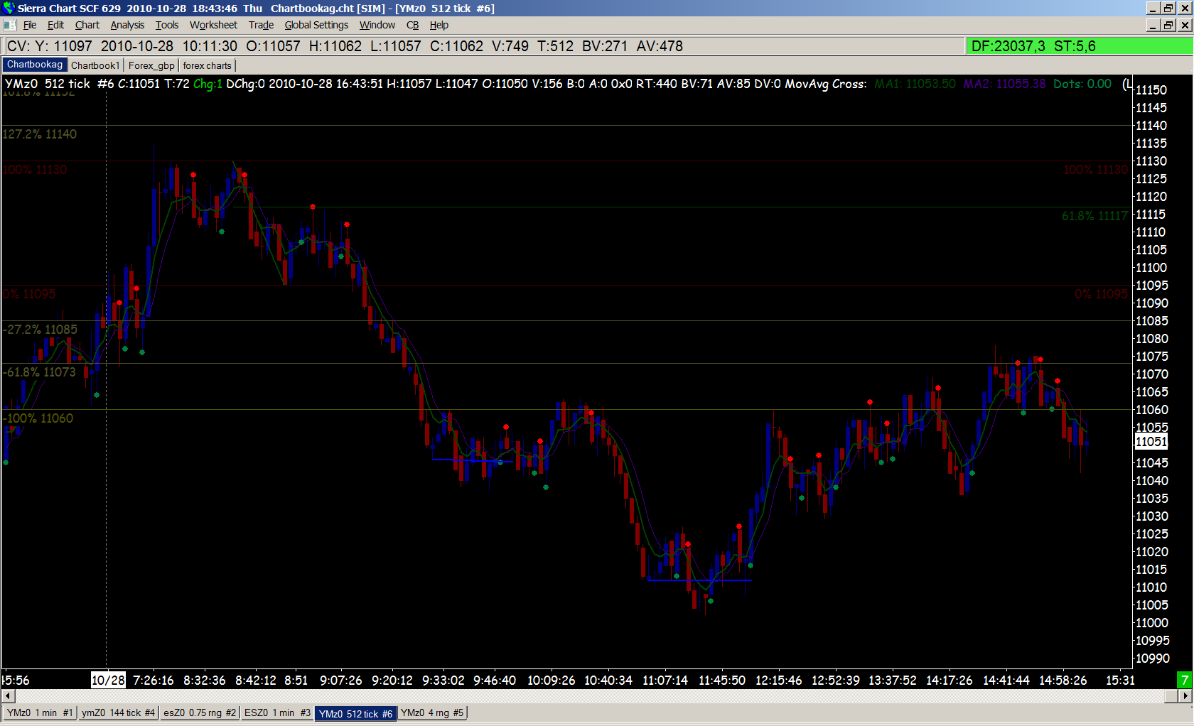
Task: Open the Worksheet menu
Action: coord(213,25)
